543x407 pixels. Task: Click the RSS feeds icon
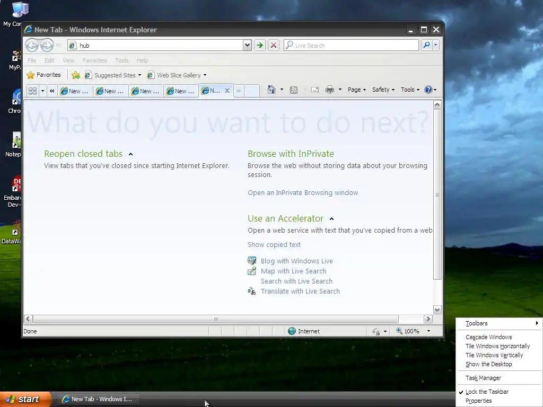(294, 90)
